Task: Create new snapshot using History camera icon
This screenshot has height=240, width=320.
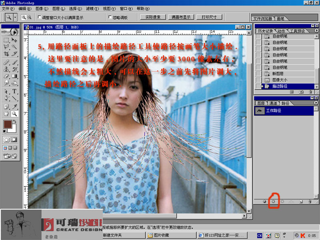Action: (301, 92)
